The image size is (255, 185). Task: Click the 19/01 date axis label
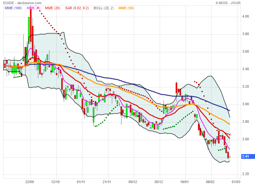click(x=184, y=182)
